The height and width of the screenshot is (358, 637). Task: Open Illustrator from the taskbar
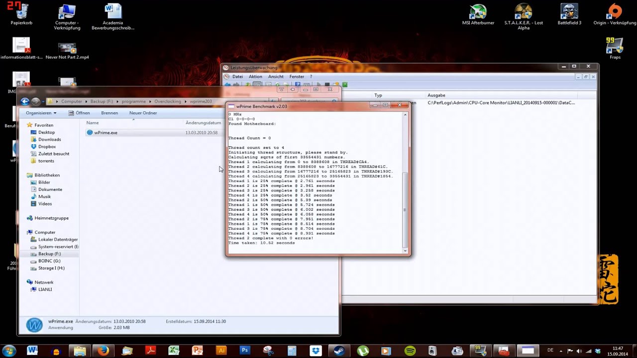[x=221, y=351]
